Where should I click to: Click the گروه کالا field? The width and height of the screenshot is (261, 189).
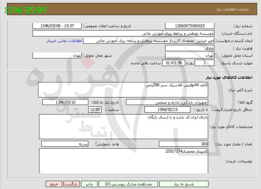[167, 102]
